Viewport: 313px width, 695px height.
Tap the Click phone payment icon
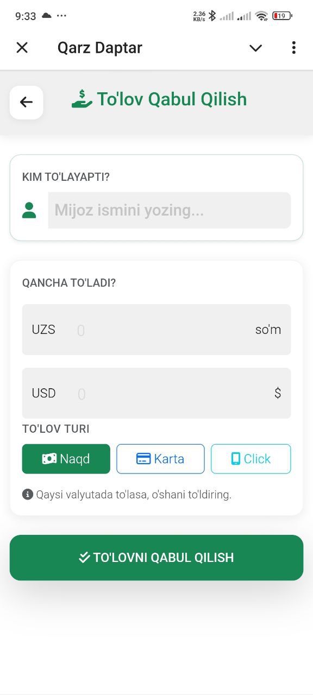[x=236, y=459]
